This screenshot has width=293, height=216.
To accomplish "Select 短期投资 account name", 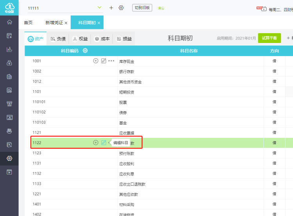I will click(x=127, y=92).
